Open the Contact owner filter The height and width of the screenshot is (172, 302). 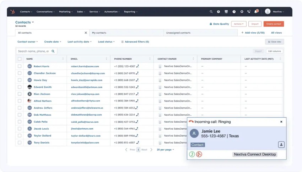pyautogui.click(x=28, y=42)
